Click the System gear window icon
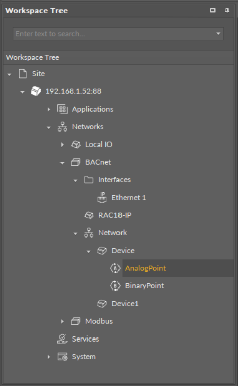This screenshot has width=238, height=386. pos(63,357)
